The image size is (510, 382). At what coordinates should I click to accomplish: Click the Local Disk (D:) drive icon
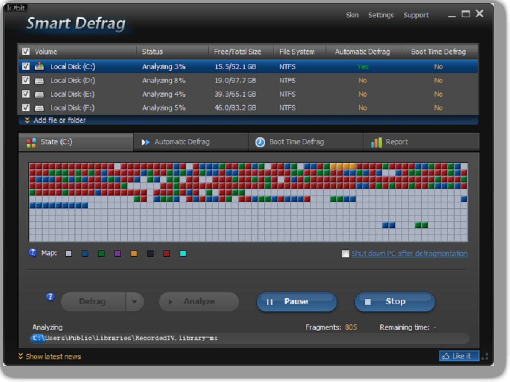39,81
